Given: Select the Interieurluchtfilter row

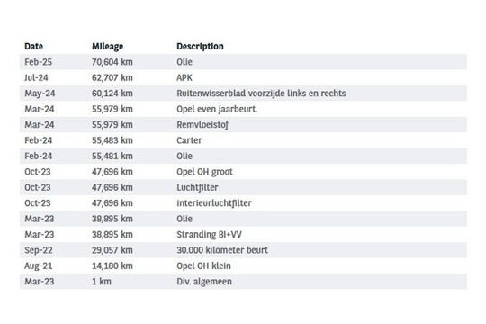Looking at the screenshot, I should (243, 203).
